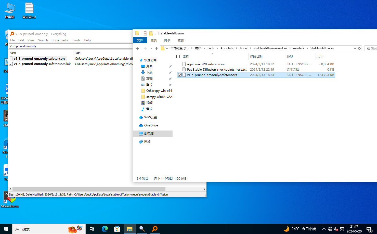The width and height of the screenshot is (377, 234).
Task: Click the new folder quick access toolbar icon
Action: [x=151, y=33]
